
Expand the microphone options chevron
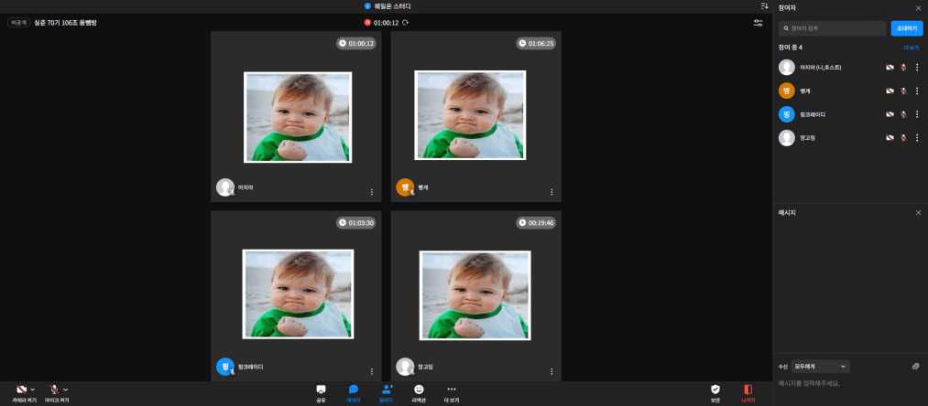(65, 390)
